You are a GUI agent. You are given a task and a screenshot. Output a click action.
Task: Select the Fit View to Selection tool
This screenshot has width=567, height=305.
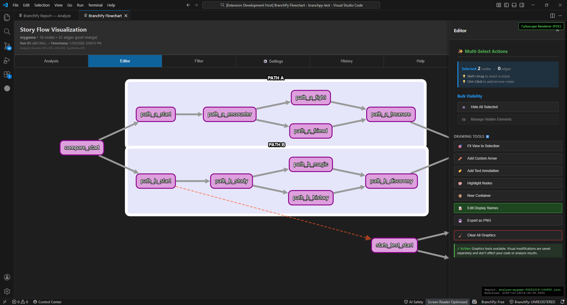[507, 146]
